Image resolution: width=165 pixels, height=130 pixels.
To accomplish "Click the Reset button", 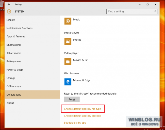I will (72, 99).
